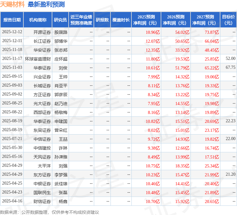This screenshot has height=215, width=237.
Task: Click the 覆盖时长 column header
Action: click(x=121, y=20)
